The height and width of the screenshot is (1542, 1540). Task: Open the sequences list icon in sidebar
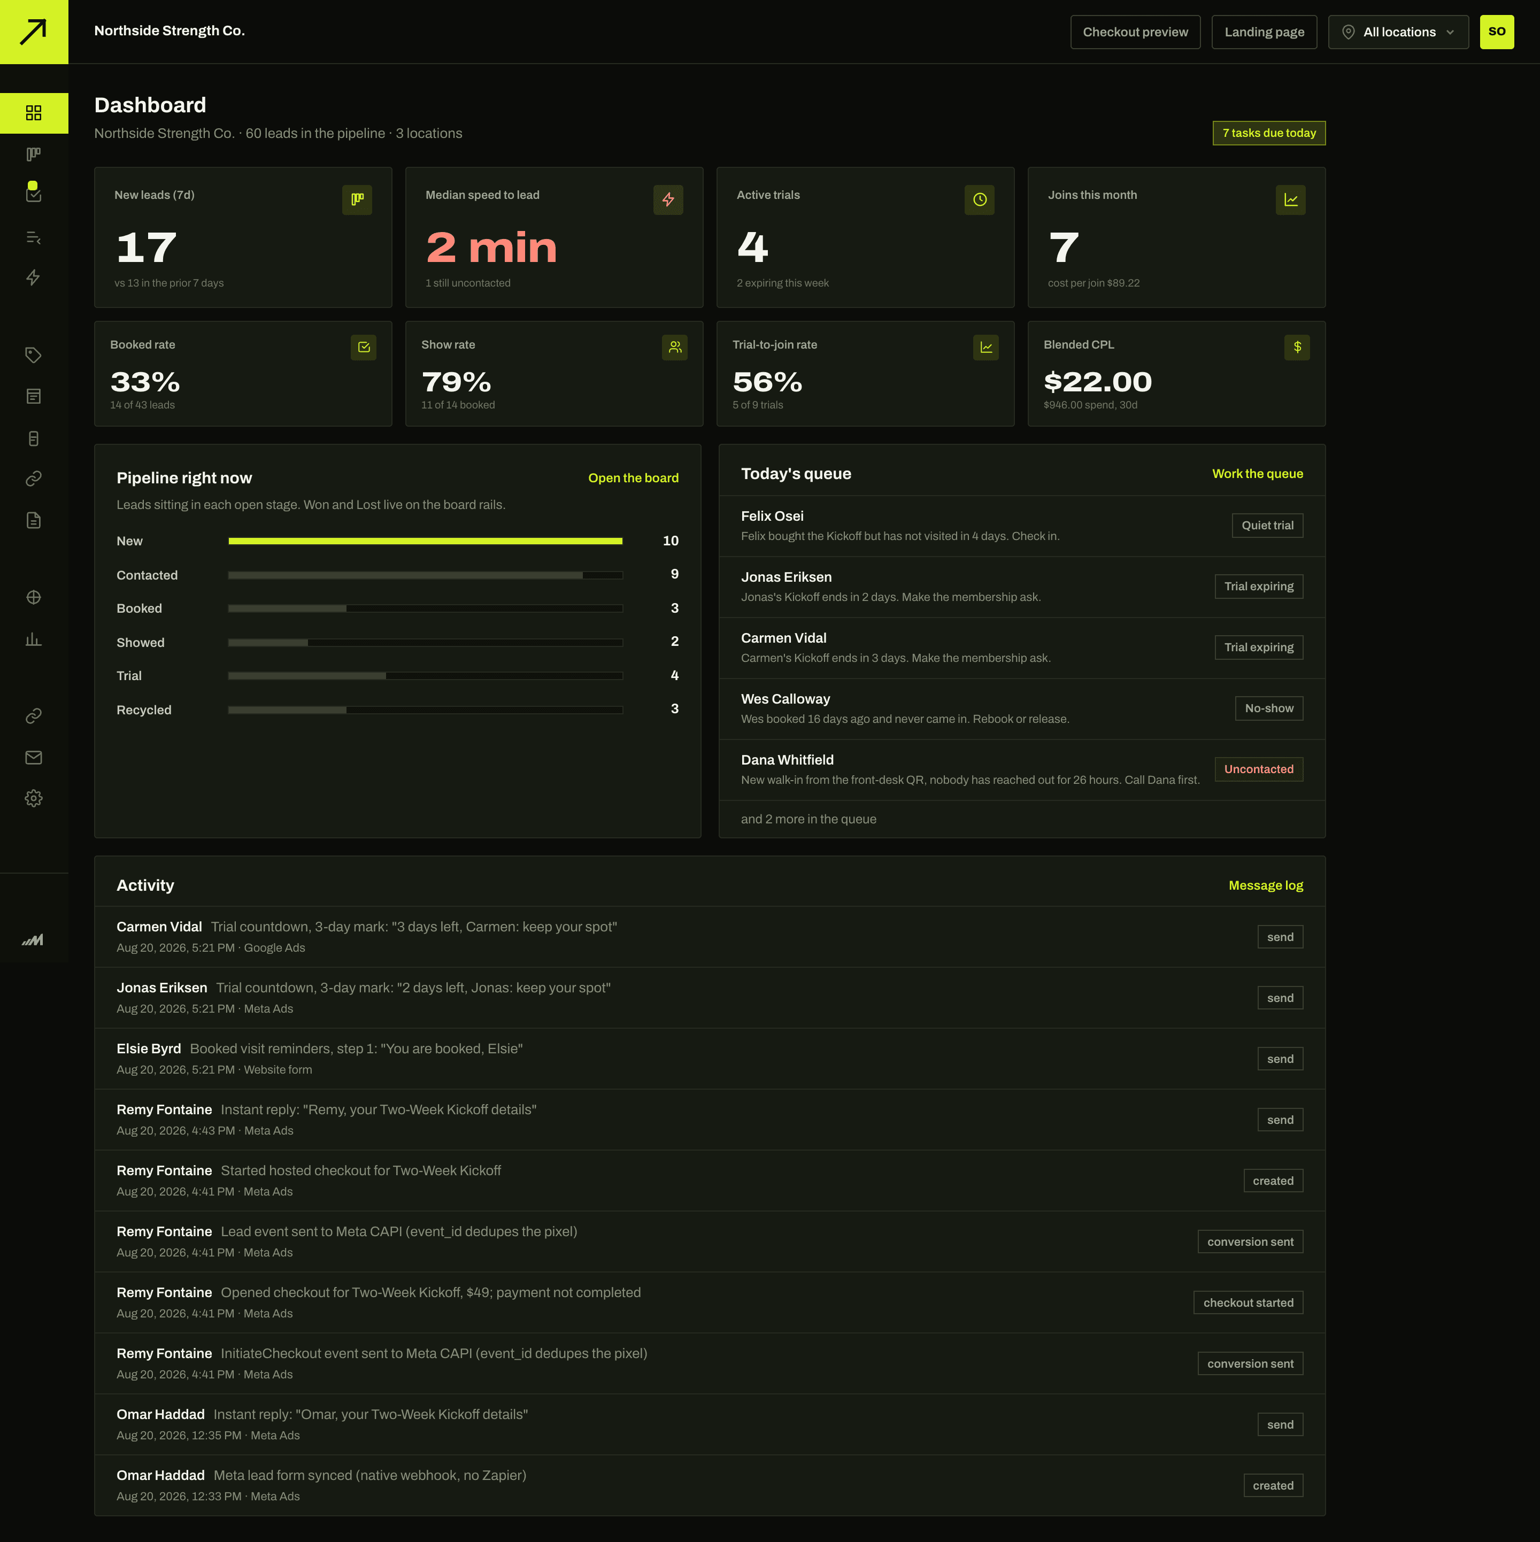click(34, 238)
